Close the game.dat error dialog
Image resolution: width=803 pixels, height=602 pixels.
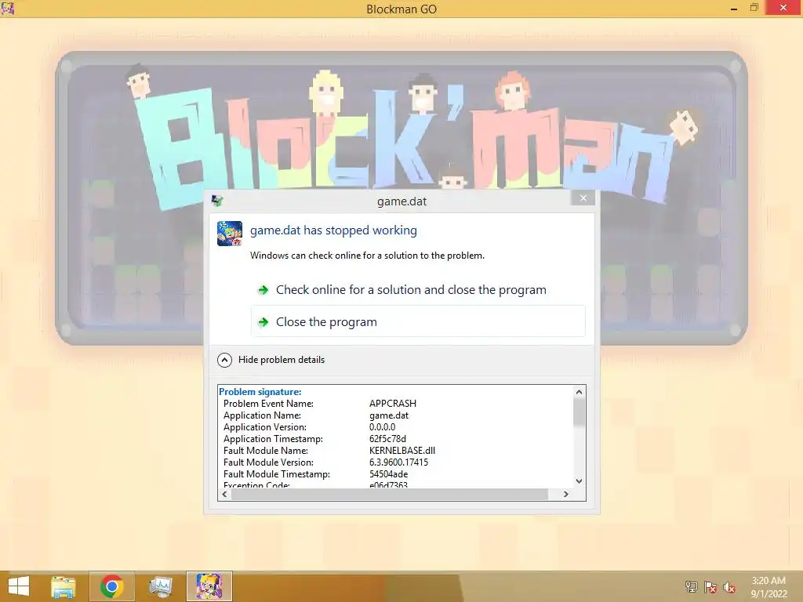coord(583,198)
